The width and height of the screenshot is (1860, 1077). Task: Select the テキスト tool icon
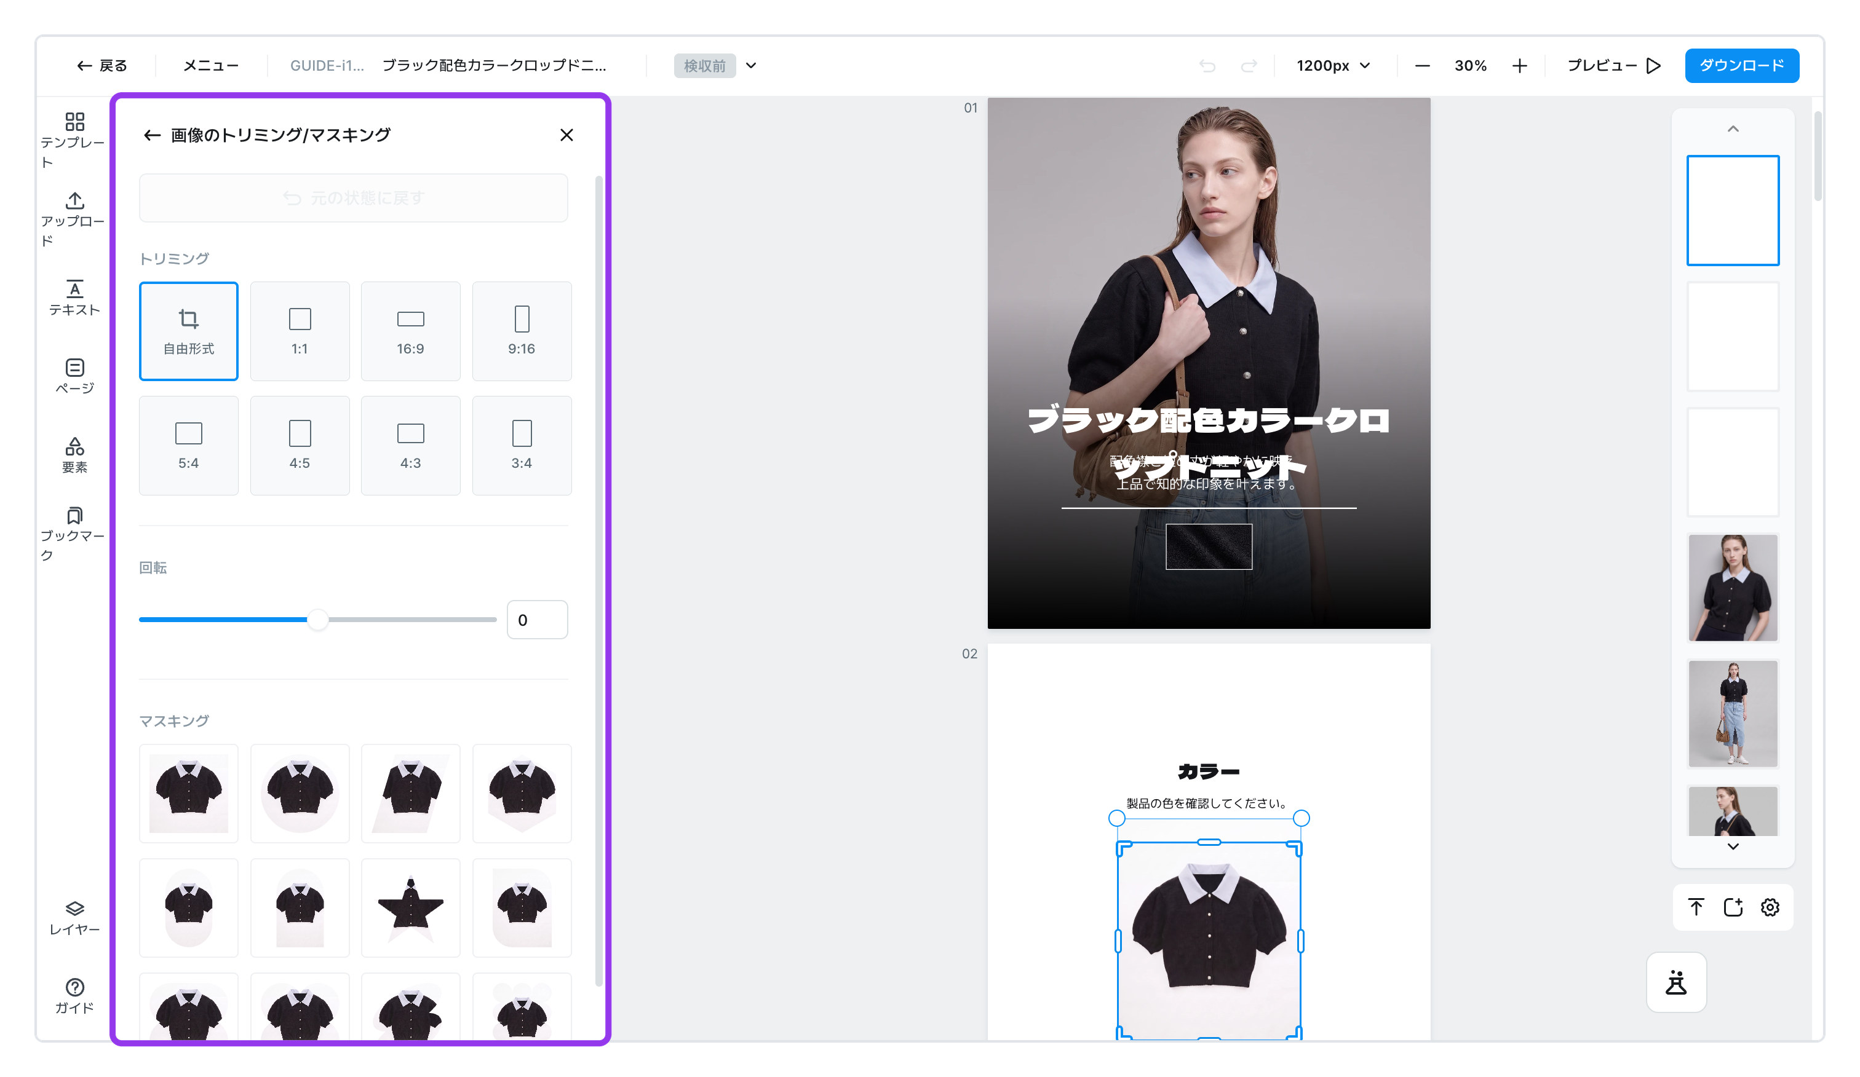coord(74,298)
